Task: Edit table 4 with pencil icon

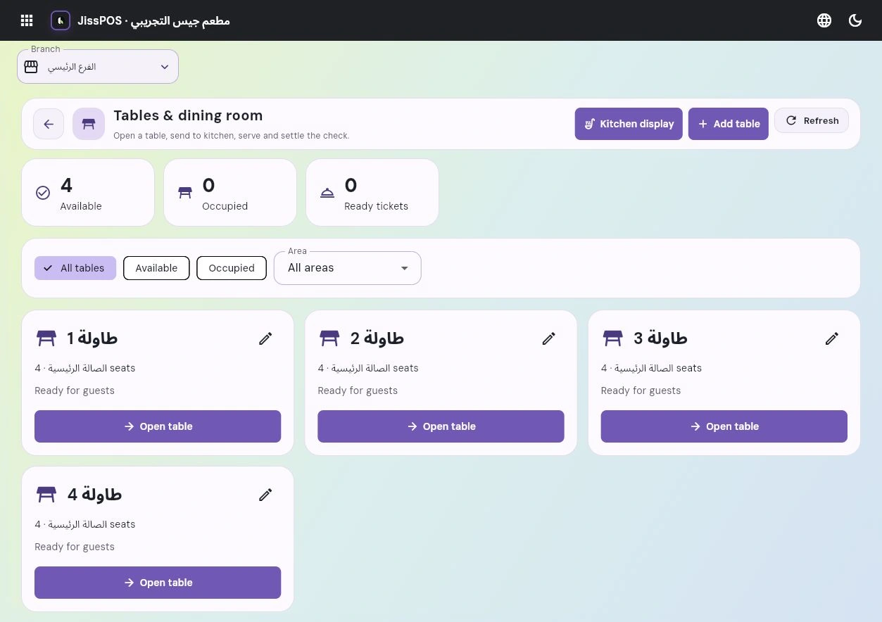Action: tap(265, 495)
